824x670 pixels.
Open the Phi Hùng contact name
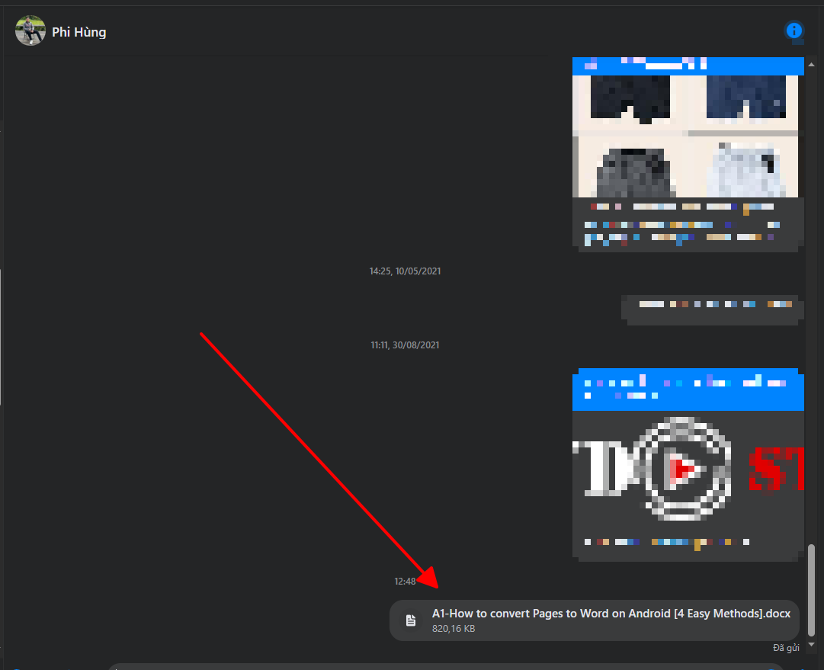(x=79, y=32)
